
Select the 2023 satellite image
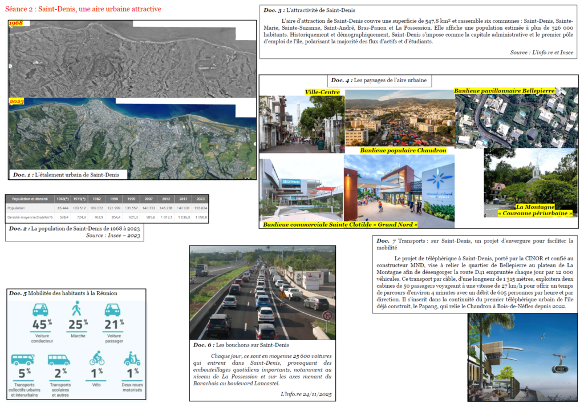click(132, 138)
